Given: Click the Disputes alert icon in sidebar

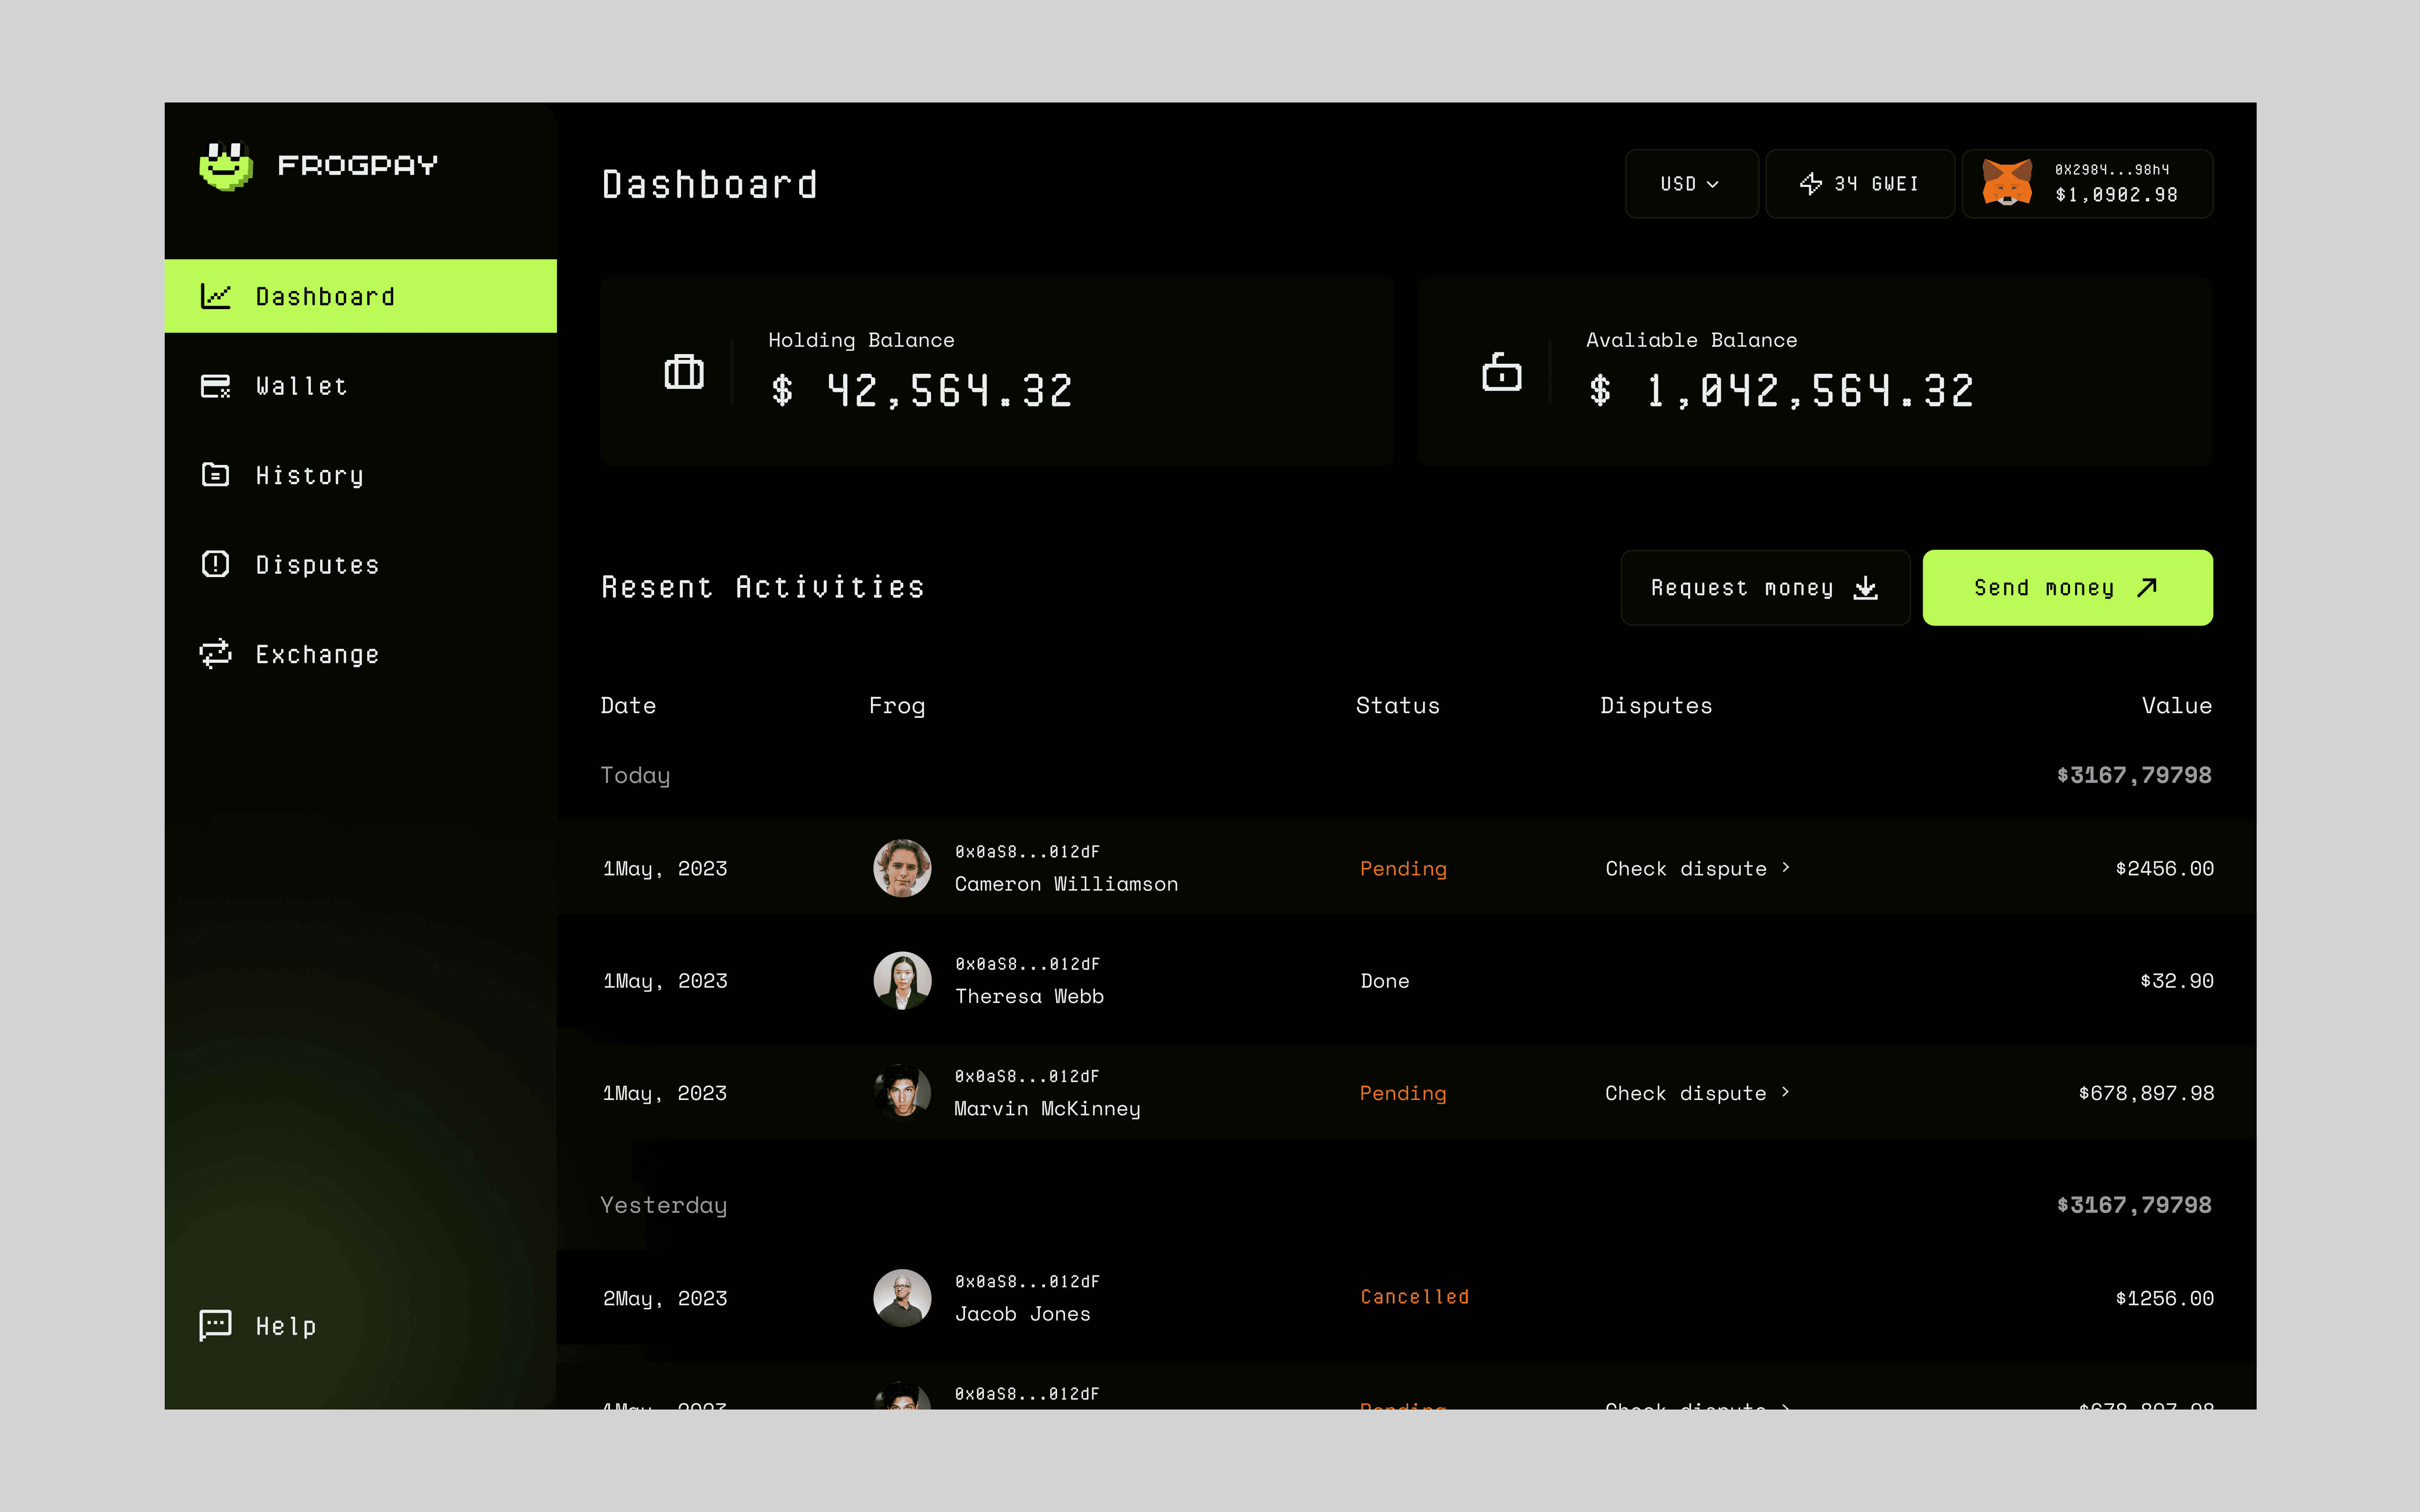Looking at the screenshot, I should pyautogui.click(x=215, y=564).
